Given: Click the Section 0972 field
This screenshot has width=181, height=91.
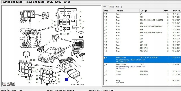Looking at the screenshot, I should click(x=100, y=90).
